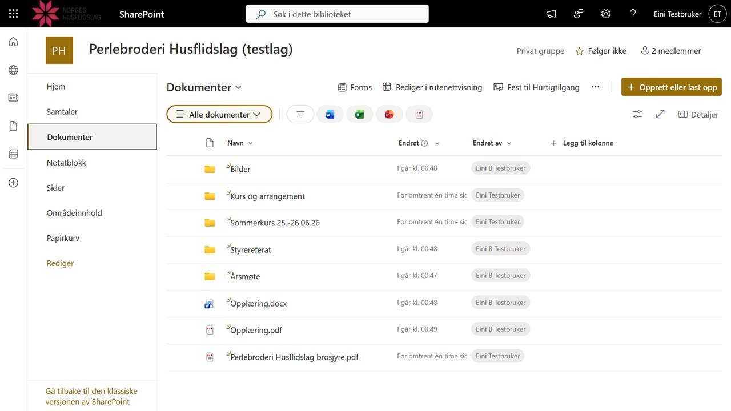Click the Opplæring.docx Word file icon
Viewport: 731px width, 411px height.
[x=209, y=304]
